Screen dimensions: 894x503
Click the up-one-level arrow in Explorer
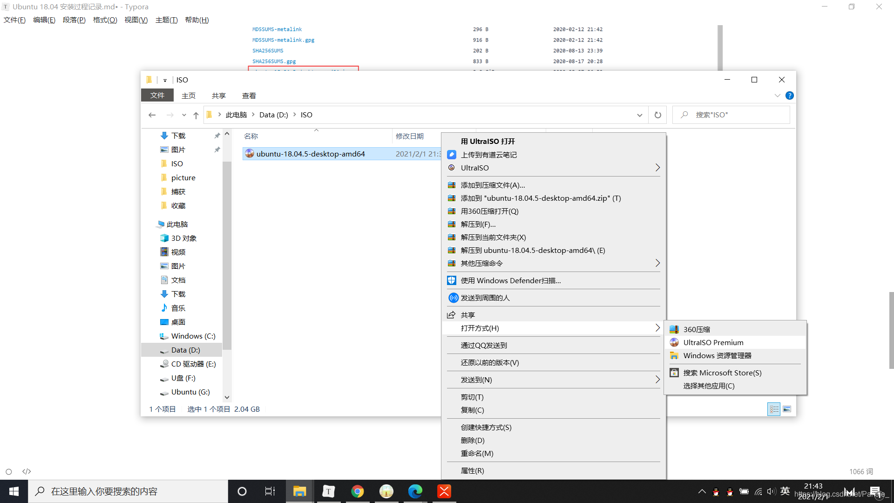(x=196, y=115)
